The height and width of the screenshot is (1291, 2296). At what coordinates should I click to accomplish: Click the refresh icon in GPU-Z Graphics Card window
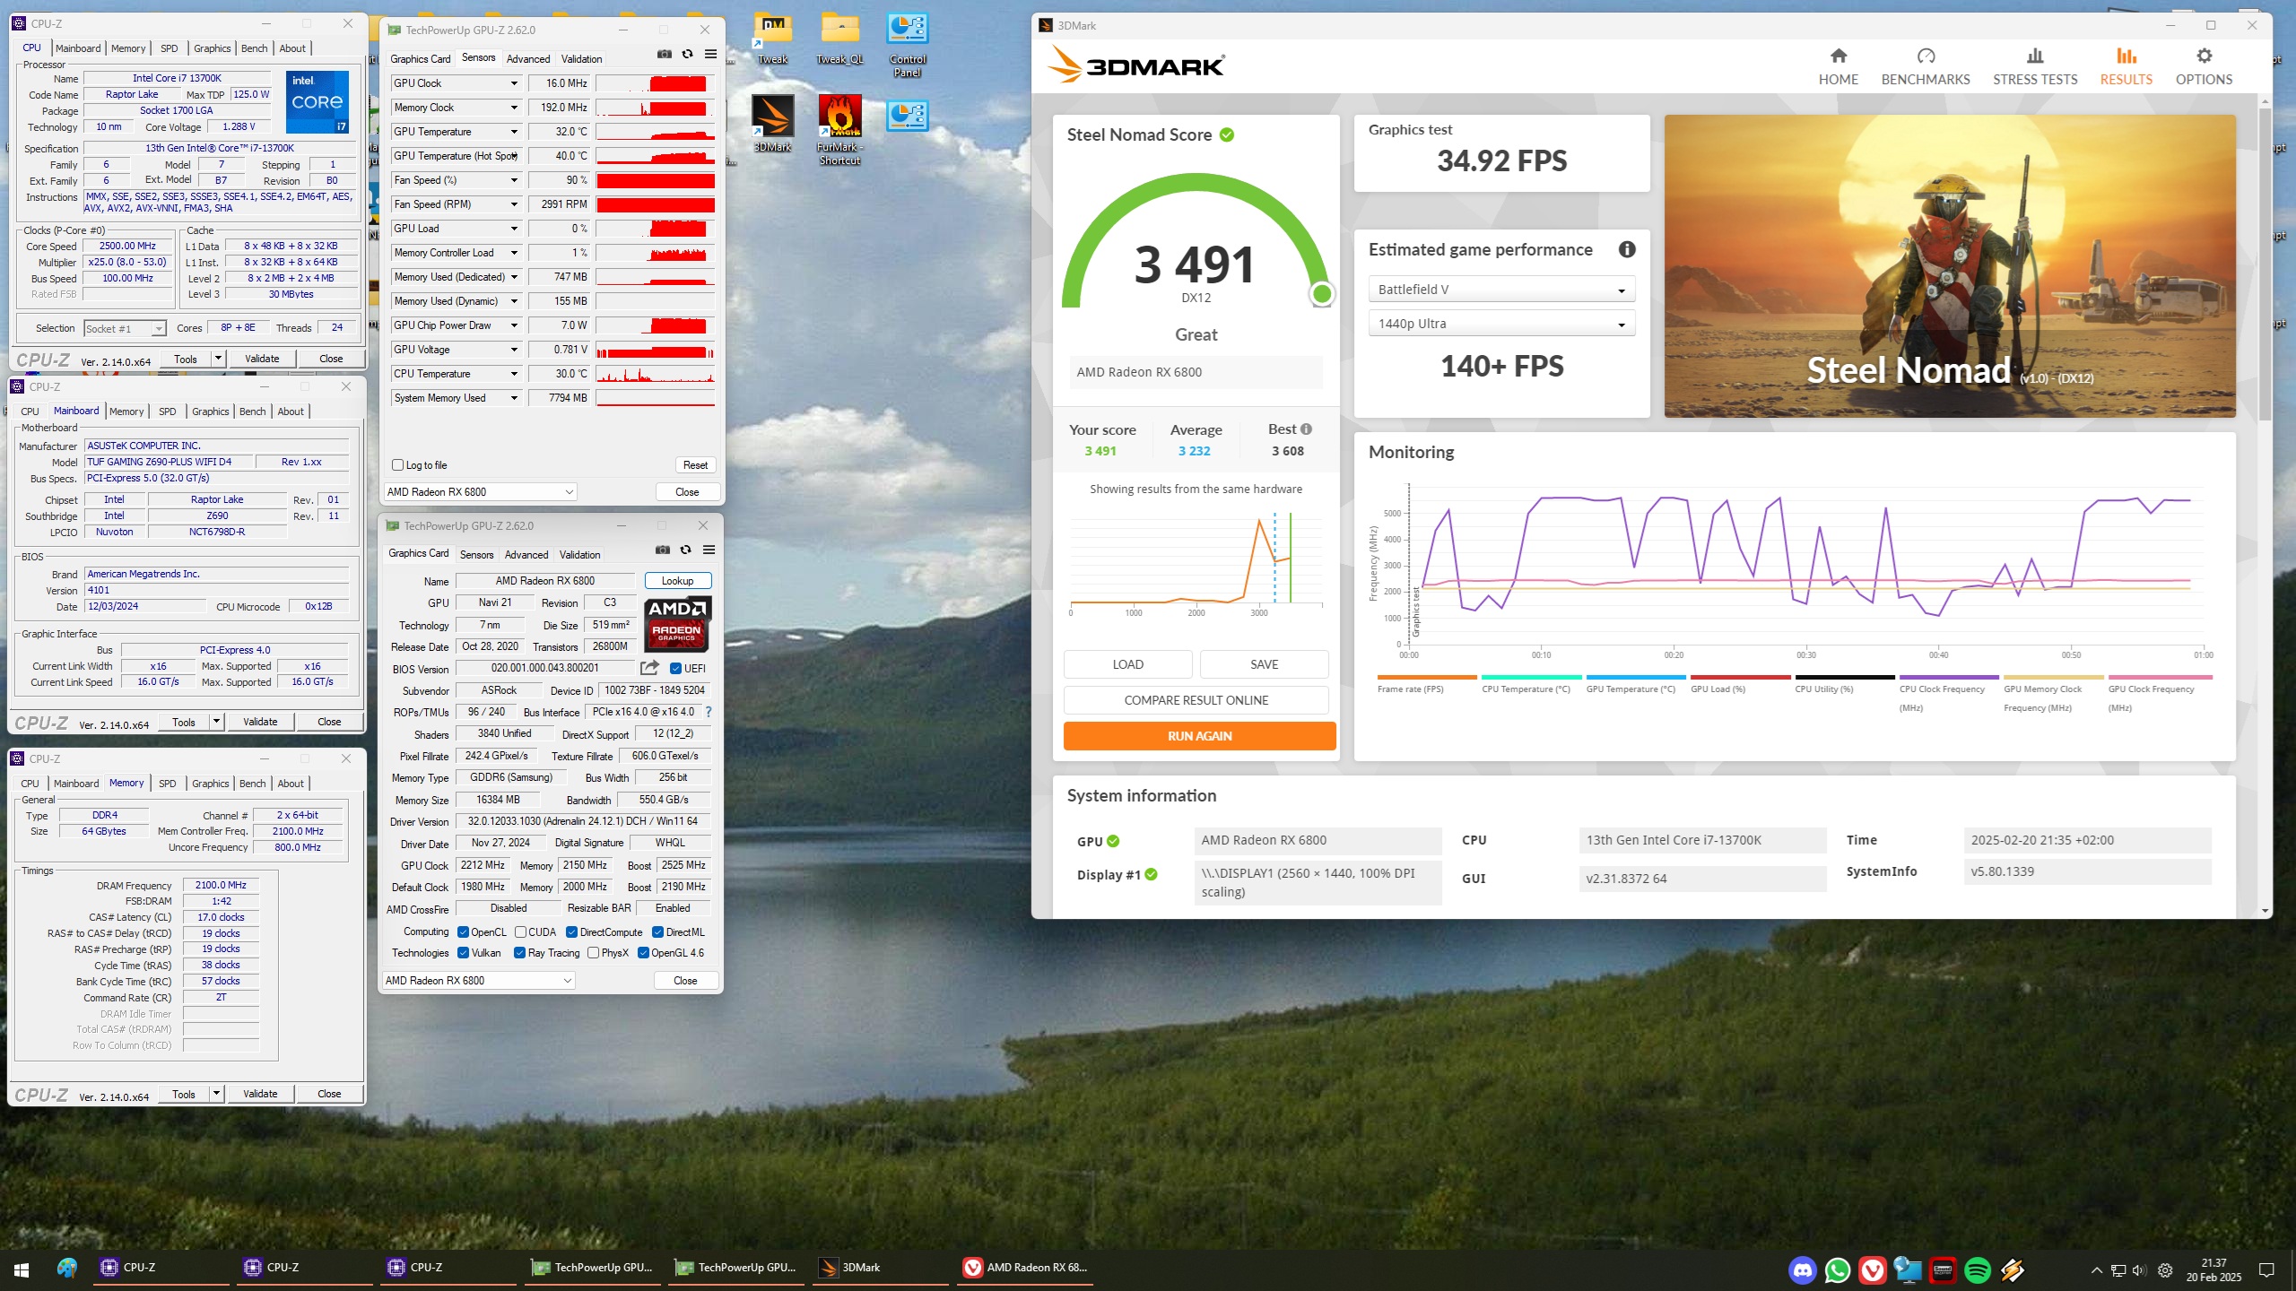(x=685, y=550)
